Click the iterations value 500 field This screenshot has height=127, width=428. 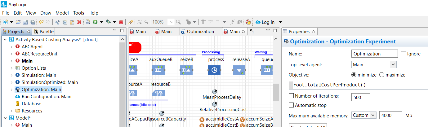[361, 97]
